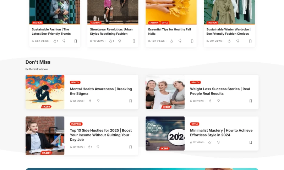Open the HEALTH tag above Weight Loss Stories
284x170 pixels.
click(195, 83)
